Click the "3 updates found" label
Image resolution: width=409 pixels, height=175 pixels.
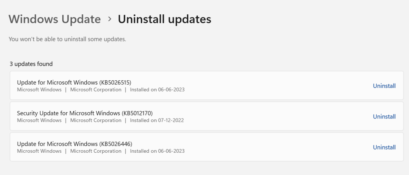[x=31, y=64]
